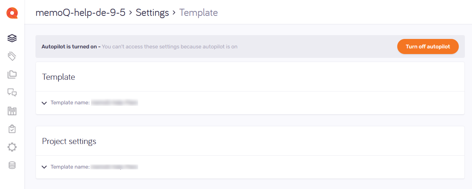The image size is (472, 189).
Task: Navigate to Settings breadcrumb
Action: tap(152, 12)
